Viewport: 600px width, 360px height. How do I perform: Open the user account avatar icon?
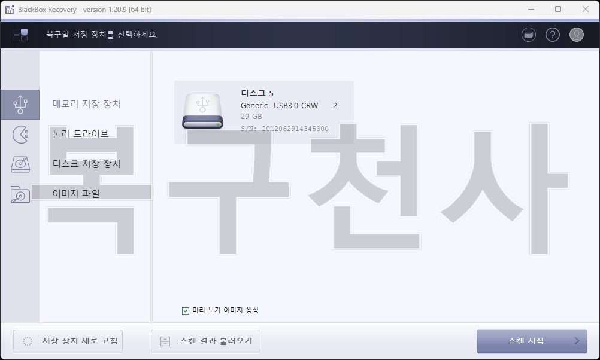576,35
